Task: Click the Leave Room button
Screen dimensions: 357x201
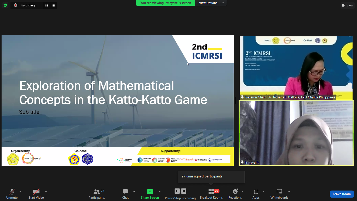Action: click(342, 194)
